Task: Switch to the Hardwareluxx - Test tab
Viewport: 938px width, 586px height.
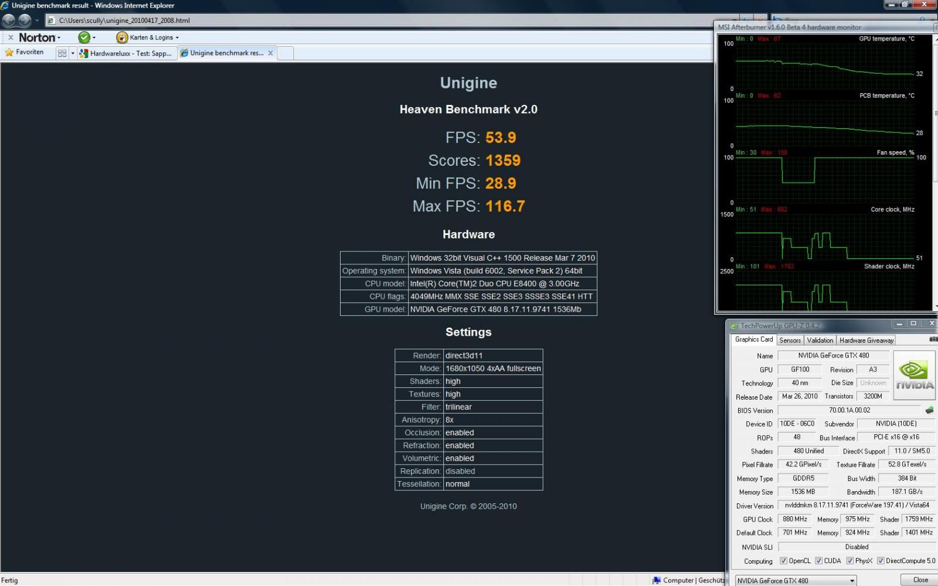Action: tap(127, 53)
